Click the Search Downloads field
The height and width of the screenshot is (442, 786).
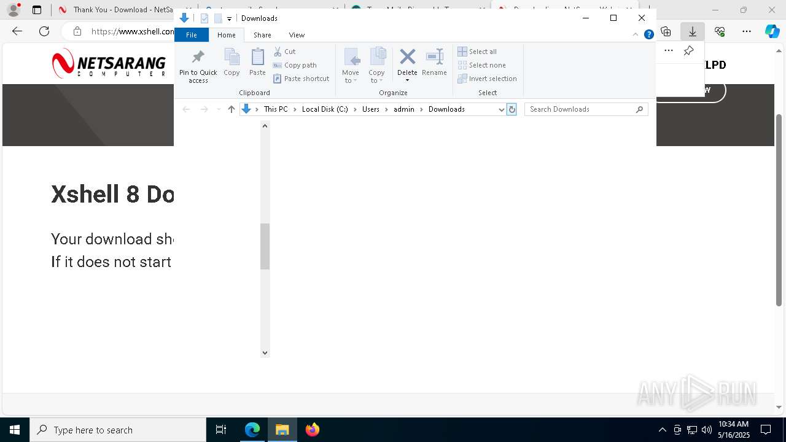point(586,109)
